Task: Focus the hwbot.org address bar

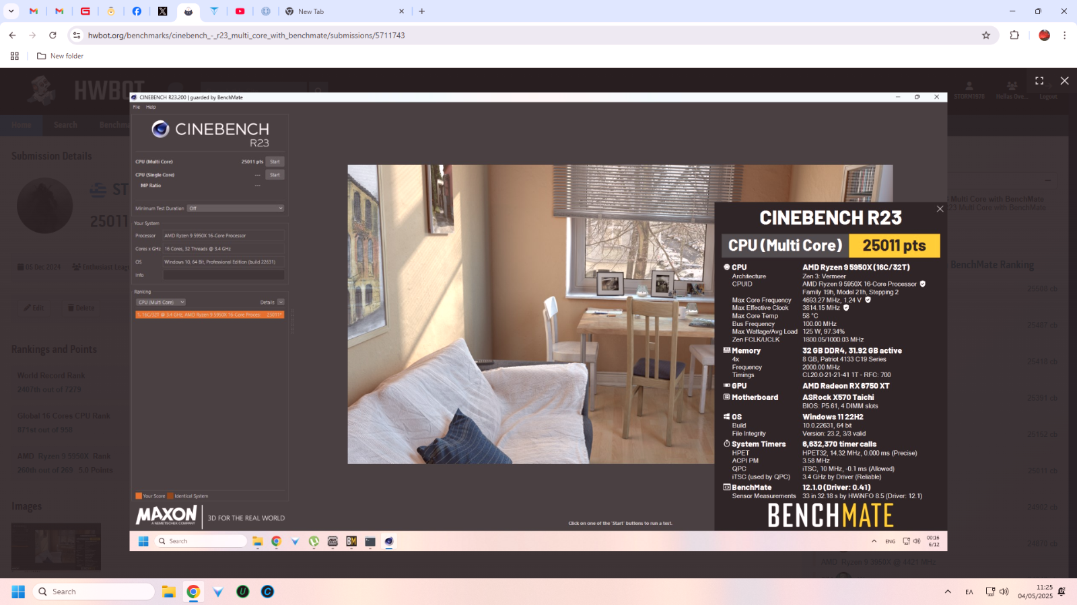Action: tap(525, 35)
